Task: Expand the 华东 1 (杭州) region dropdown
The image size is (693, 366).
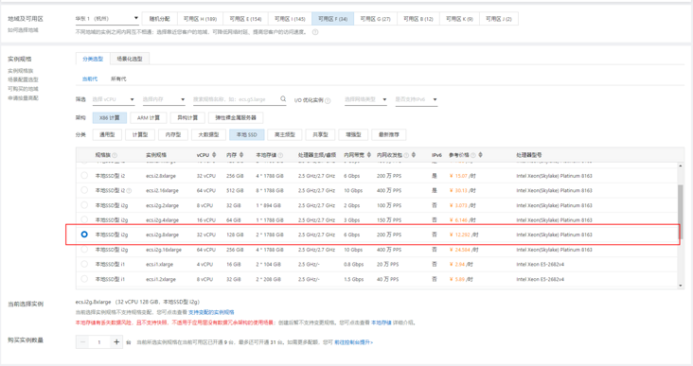Action: [107, 19]
